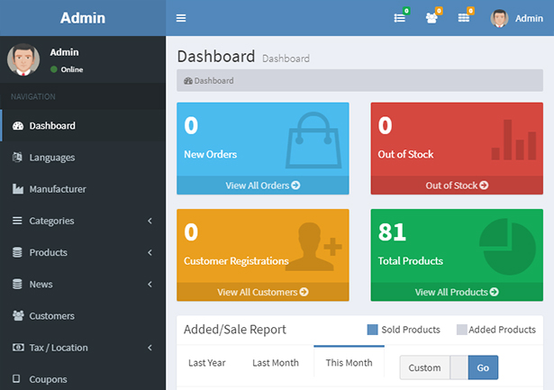Open the orders list notification icon
Image resolution: width=554 pixels, height=390 pixels.
(x=401, y=18)
